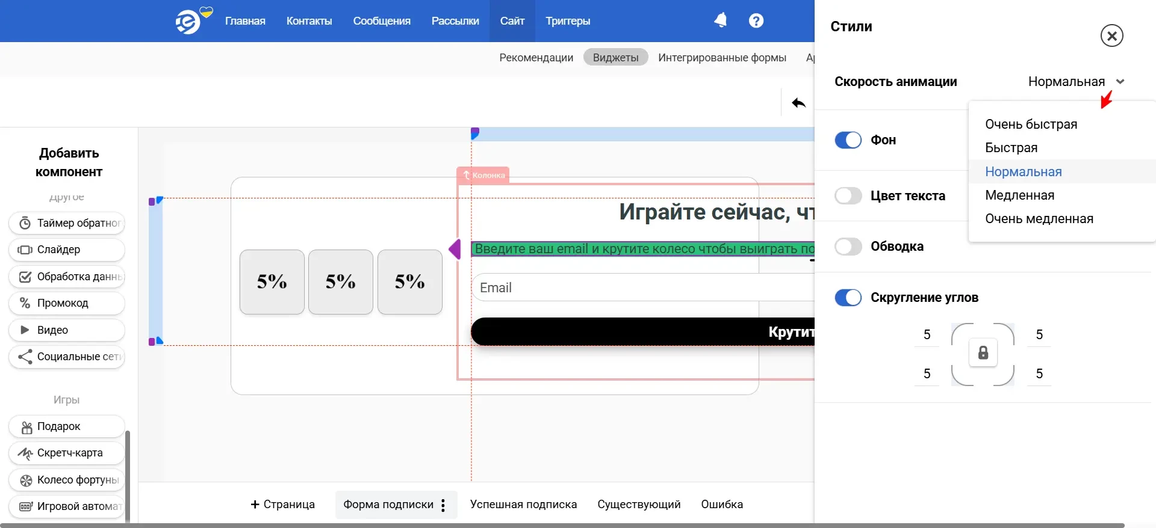1156x528 pixels.
Task: Click the undo arrow icon
Action: 798,103
